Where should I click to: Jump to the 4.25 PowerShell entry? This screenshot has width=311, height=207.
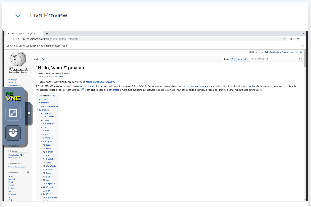[52, 198]
